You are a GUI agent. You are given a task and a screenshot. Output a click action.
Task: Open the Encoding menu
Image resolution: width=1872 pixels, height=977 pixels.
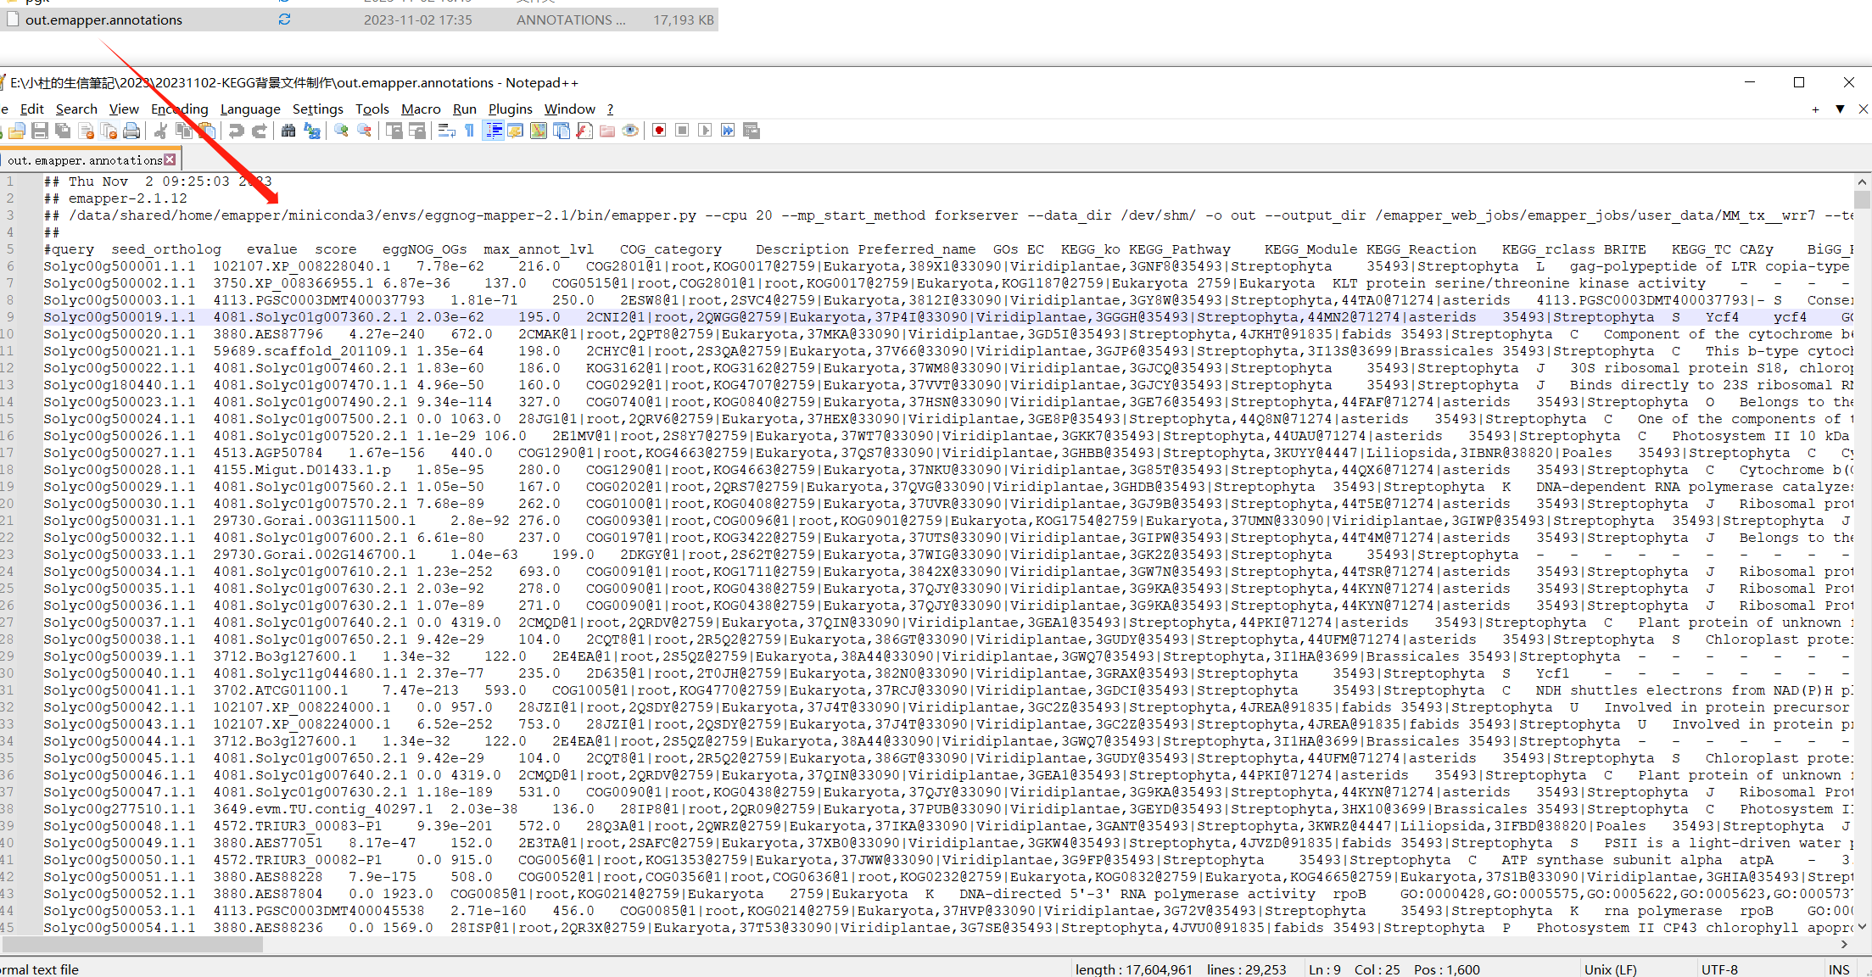179,109
